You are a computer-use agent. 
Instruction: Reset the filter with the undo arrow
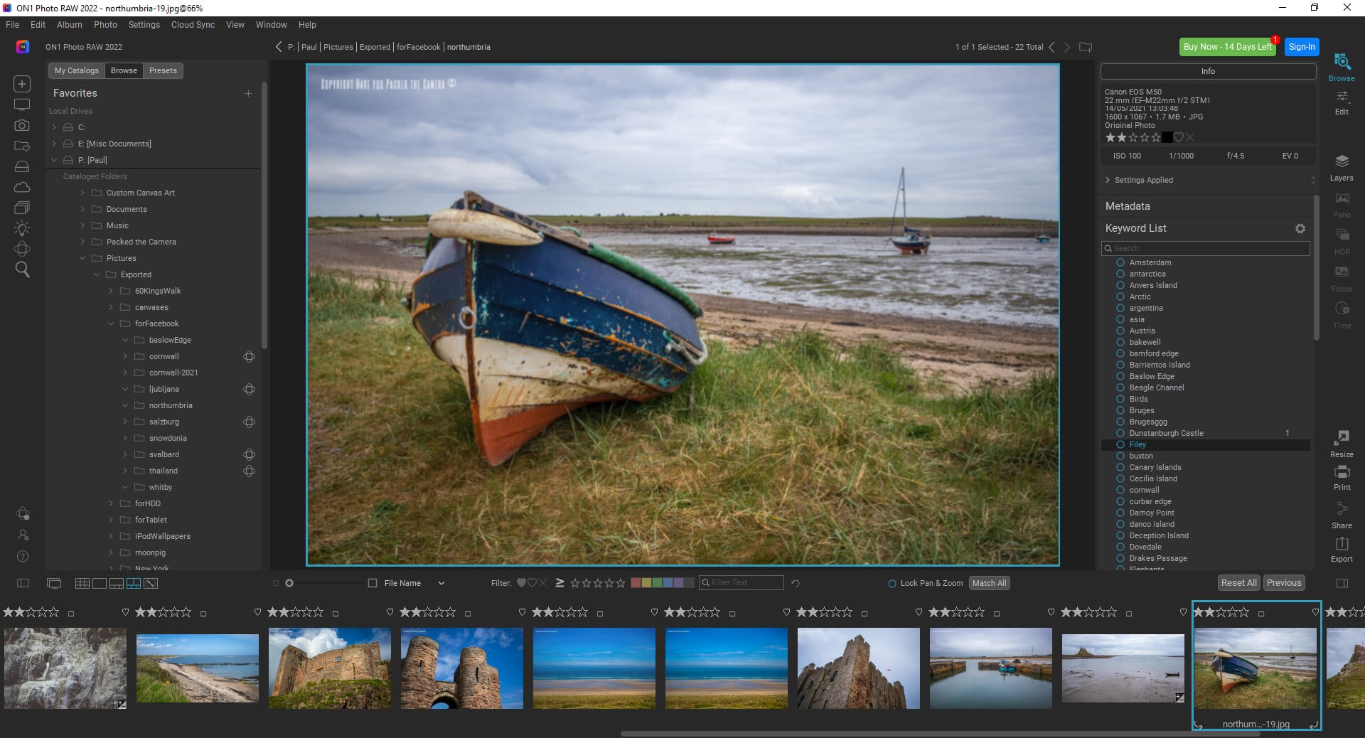point(796,583)
